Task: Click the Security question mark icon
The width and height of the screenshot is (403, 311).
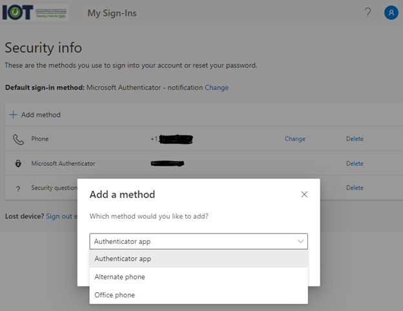Action: pyautogui.click(x=17, y=188)
